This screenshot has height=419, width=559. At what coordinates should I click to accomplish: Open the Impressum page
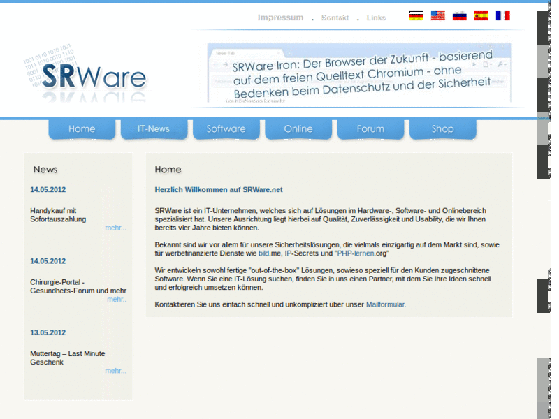[281, 17]
